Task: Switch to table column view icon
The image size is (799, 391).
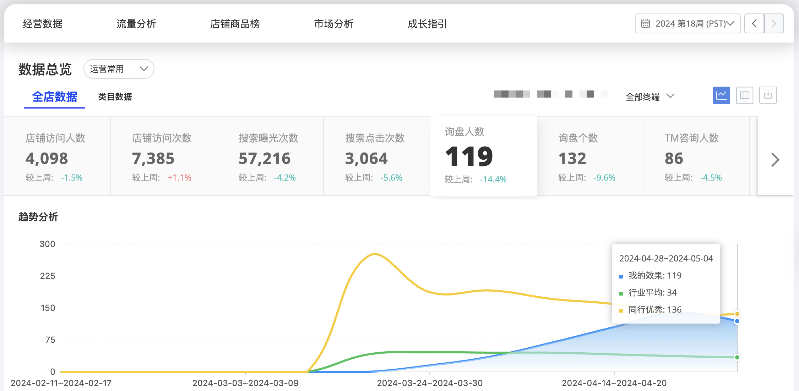Action: (x=744, y=95)
